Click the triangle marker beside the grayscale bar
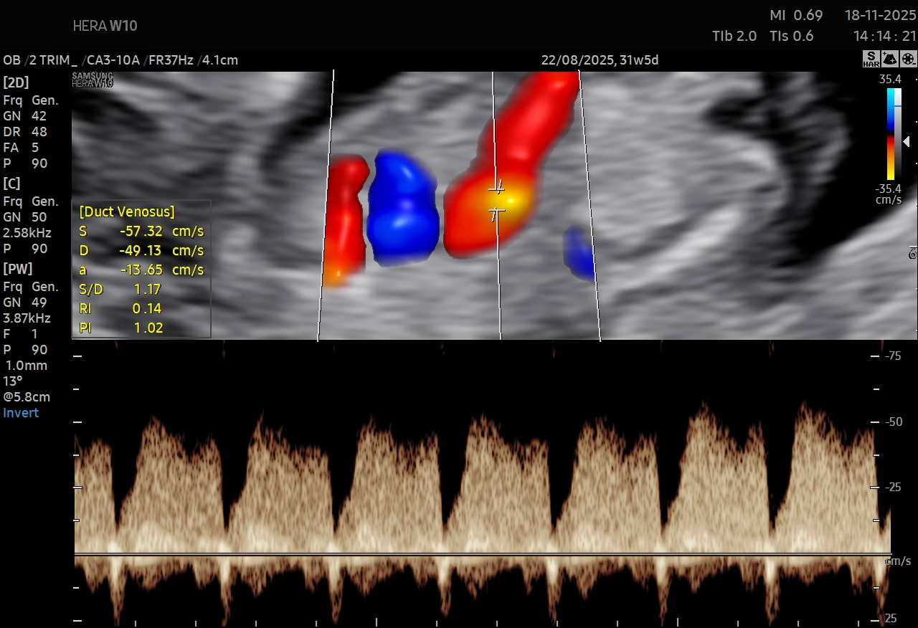Screen dimensions: 918x628 [906, 141]
